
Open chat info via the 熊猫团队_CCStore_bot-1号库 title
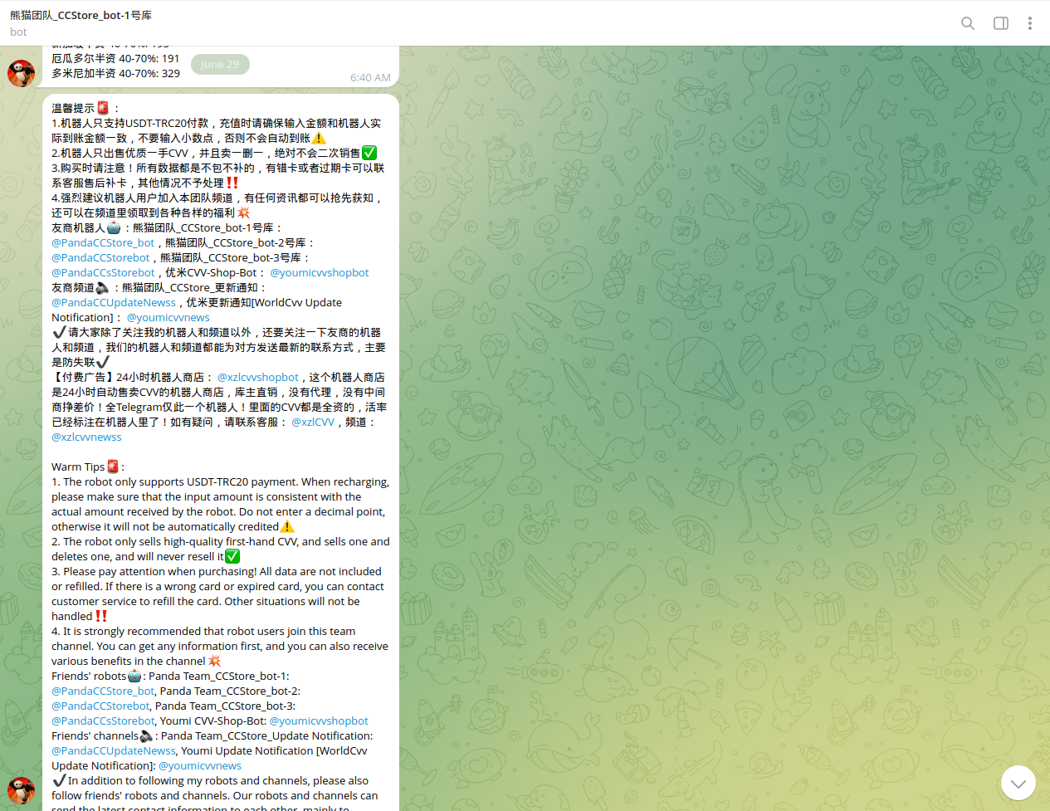pos(81,16)
